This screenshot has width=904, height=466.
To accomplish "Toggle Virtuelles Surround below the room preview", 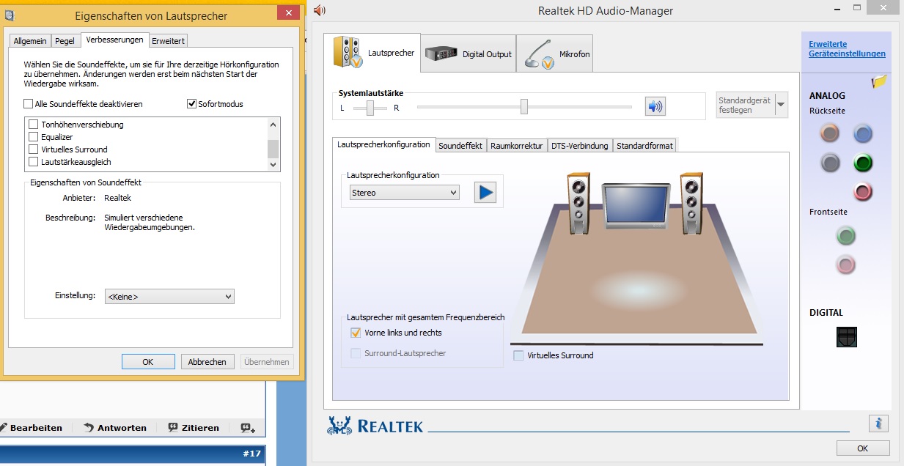I will tap(519, 355).
